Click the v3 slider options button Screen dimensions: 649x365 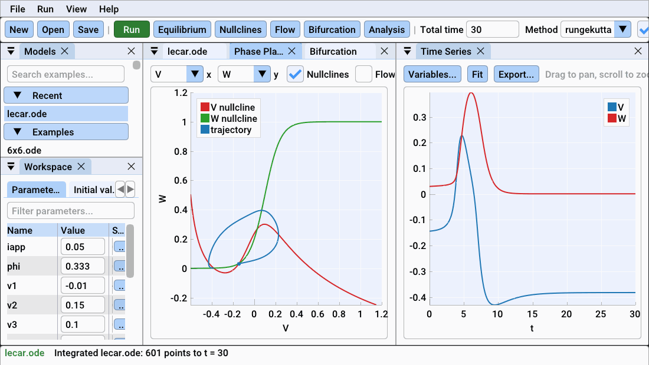[x=120, y=324]
